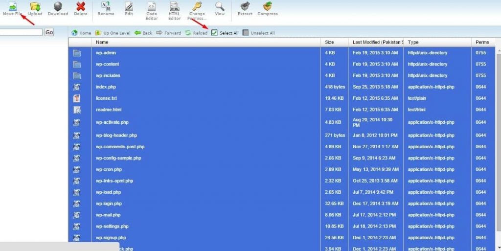
Task: Click the readme.html file icon
Action: coord(77,110)
